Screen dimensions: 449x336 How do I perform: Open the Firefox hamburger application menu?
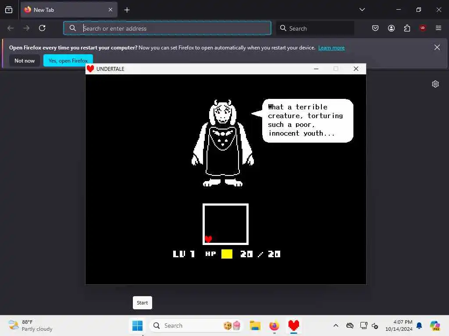438,28
